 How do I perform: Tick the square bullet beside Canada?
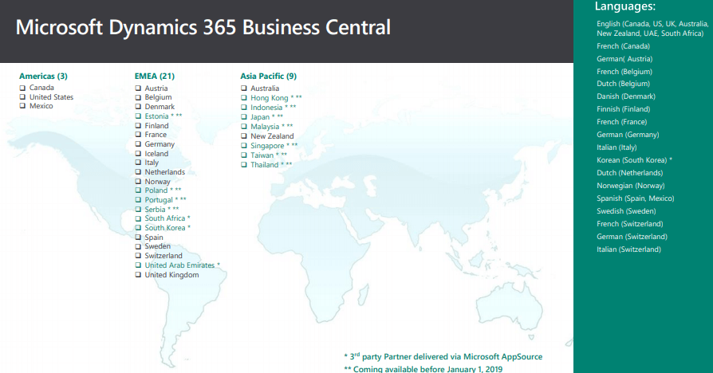pos(22,88)
